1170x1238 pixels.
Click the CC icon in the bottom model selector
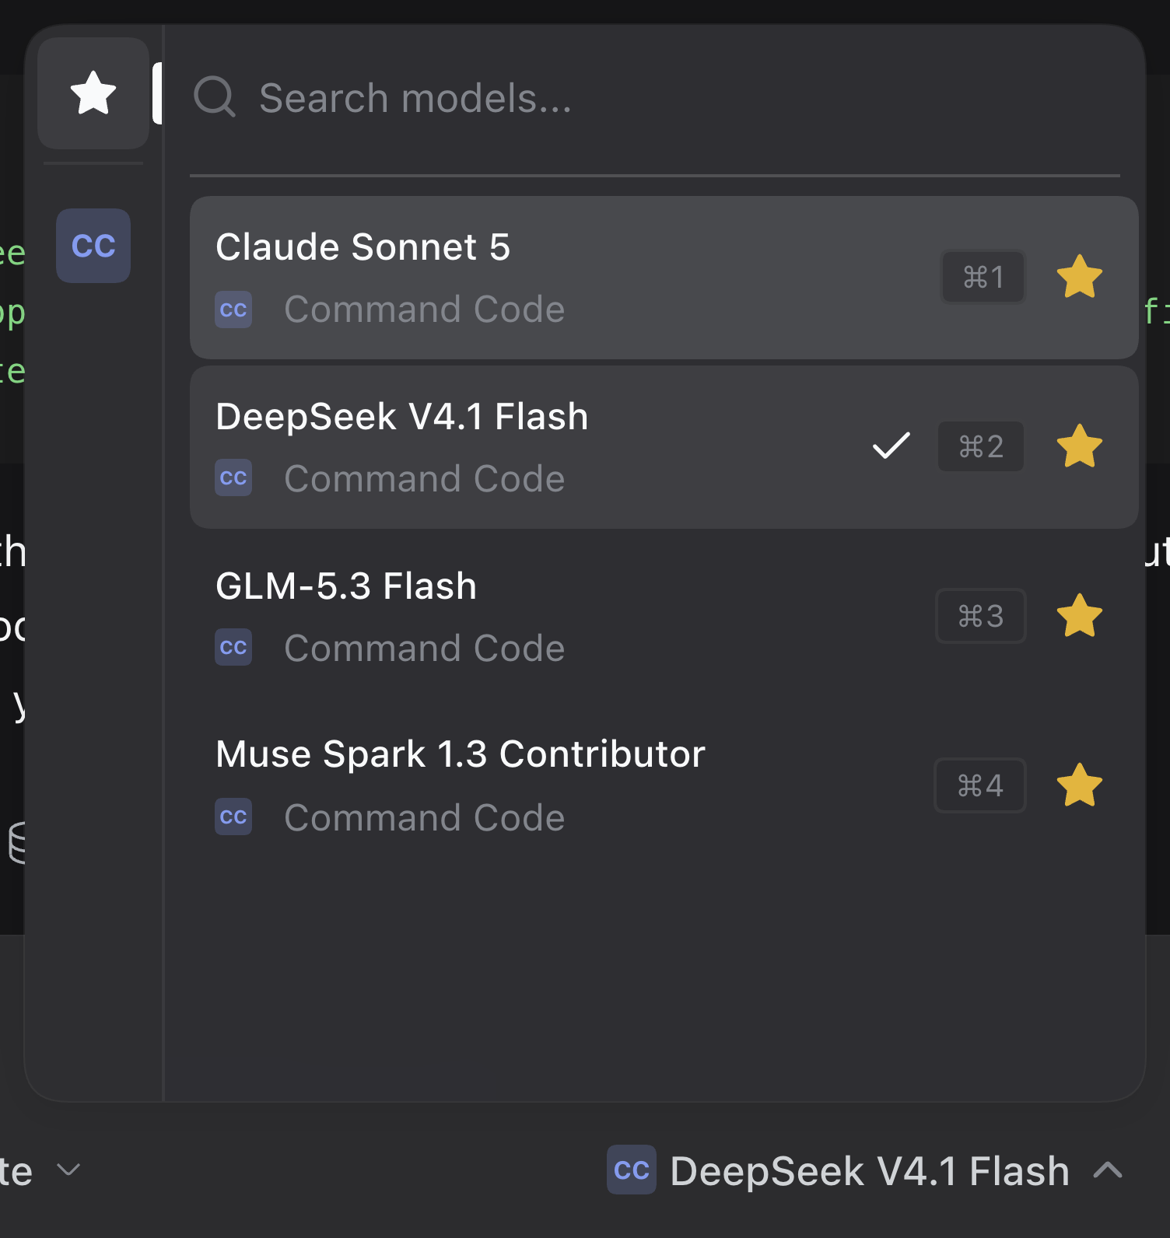pos(632,1170)
